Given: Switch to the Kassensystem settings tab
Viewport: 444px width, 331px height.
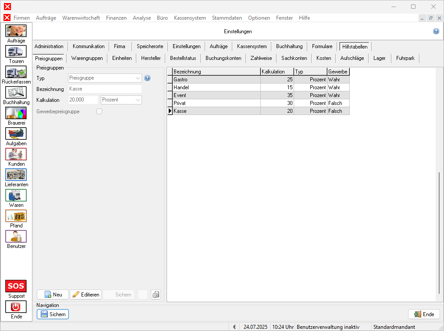Looking at the screenshot, I should (252, 46).
